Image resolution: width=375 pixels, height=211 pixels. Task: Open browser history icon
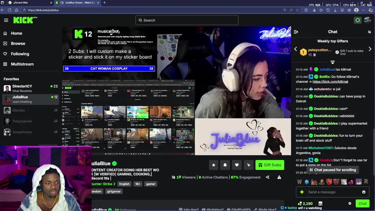[x=328, y=10]
